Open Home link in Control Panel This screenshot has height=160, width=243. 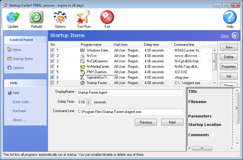pos(17,50)
